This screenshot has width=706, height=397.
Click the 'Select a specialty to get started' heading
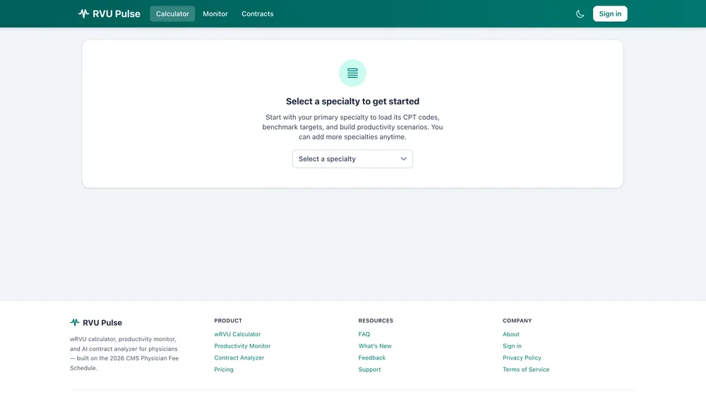(x=352, y=101)
